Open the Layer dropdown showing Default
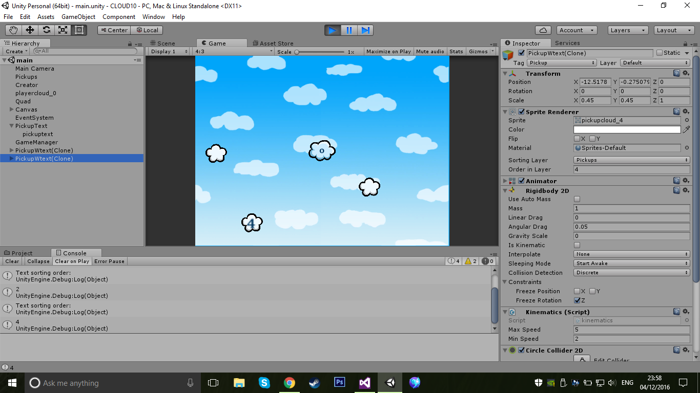 click(x=655, y=63)
